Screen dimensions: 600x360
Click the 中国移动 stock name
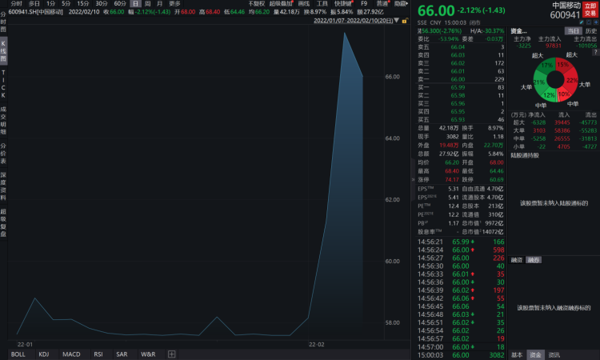pos(566,6)
